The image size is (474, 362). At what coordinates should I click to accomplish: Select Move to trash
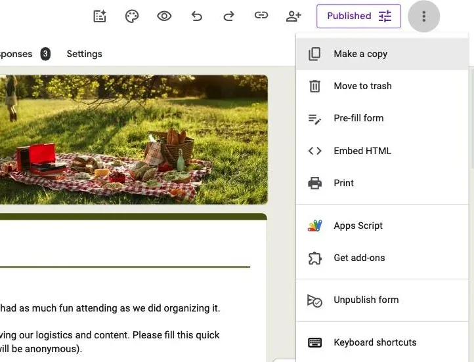point(382,86)
